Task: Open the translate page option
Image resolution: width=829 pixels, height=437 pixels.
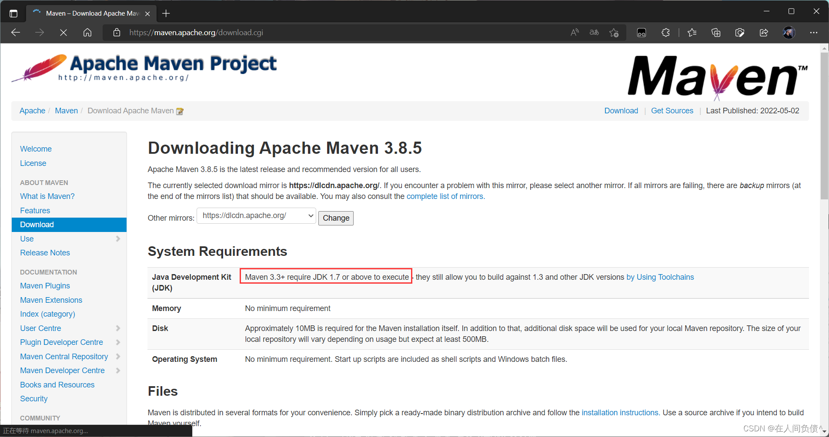Action: click(594, 33)
